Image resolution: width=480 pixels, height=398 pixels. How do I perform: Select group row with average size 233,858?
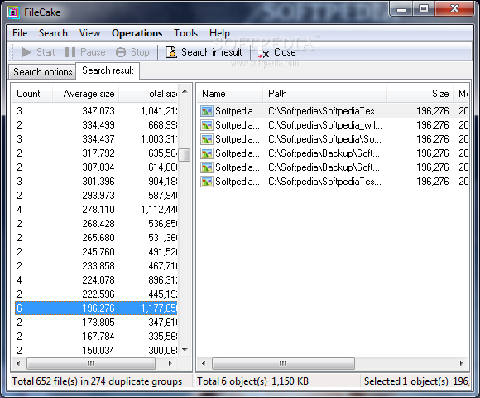(96, 266)
